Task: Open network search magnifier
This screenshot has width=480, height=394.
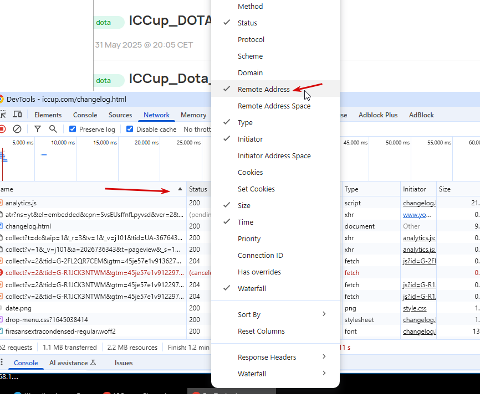Action: (x=53, y=129)
